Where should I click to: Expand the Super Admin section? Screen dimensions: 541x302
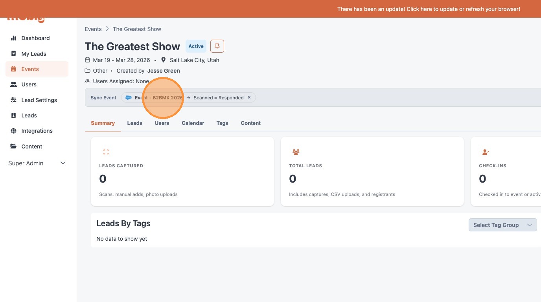click(x=63, y=163)
